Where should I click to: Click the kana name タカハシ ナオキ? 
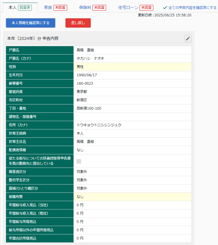[90, 59]
